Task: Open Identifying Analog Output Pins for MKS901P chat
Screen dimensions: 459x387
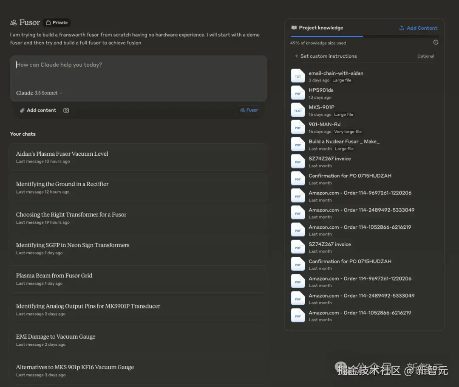Action: click(x=139, y=309)
